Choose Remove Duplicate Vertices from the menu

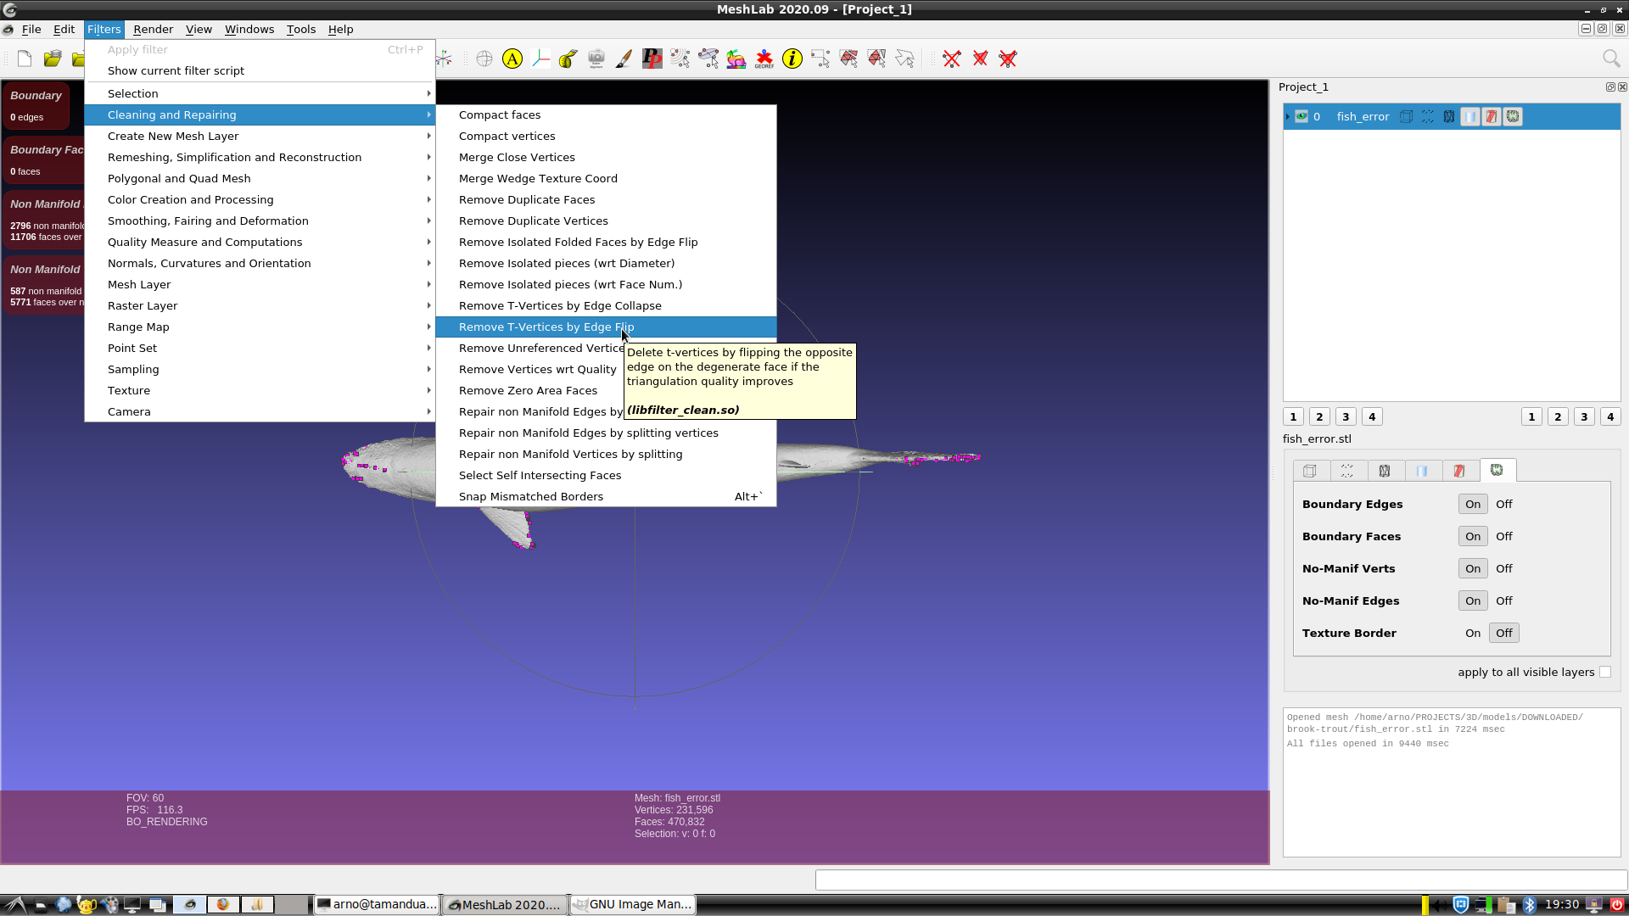pyautogui.click(x=533, y=221)
